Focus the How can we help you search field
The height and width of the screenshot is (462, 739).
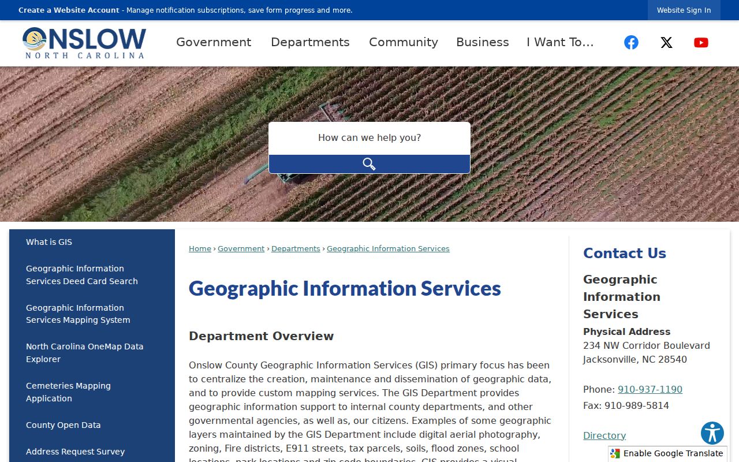(x=369, y=138)
